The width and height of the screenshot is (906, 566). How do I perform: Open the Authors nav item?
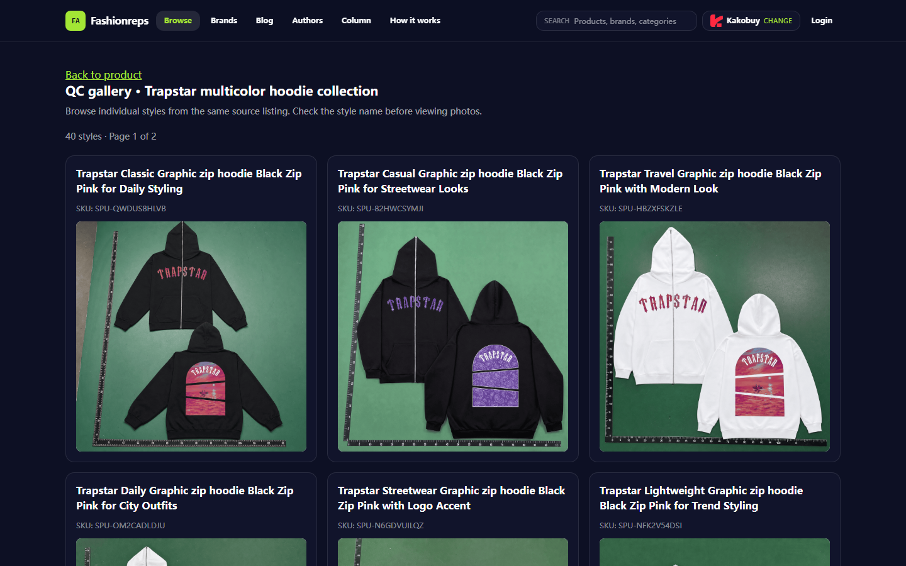pos(307,21)
